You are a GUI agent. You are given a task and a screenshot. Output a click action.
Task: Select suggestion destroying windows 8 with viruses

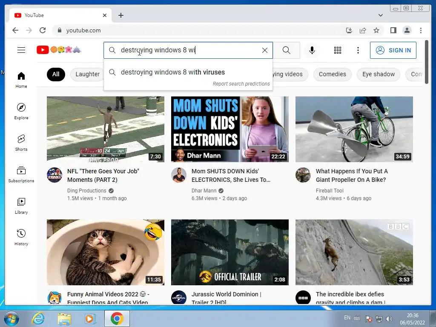188,72
